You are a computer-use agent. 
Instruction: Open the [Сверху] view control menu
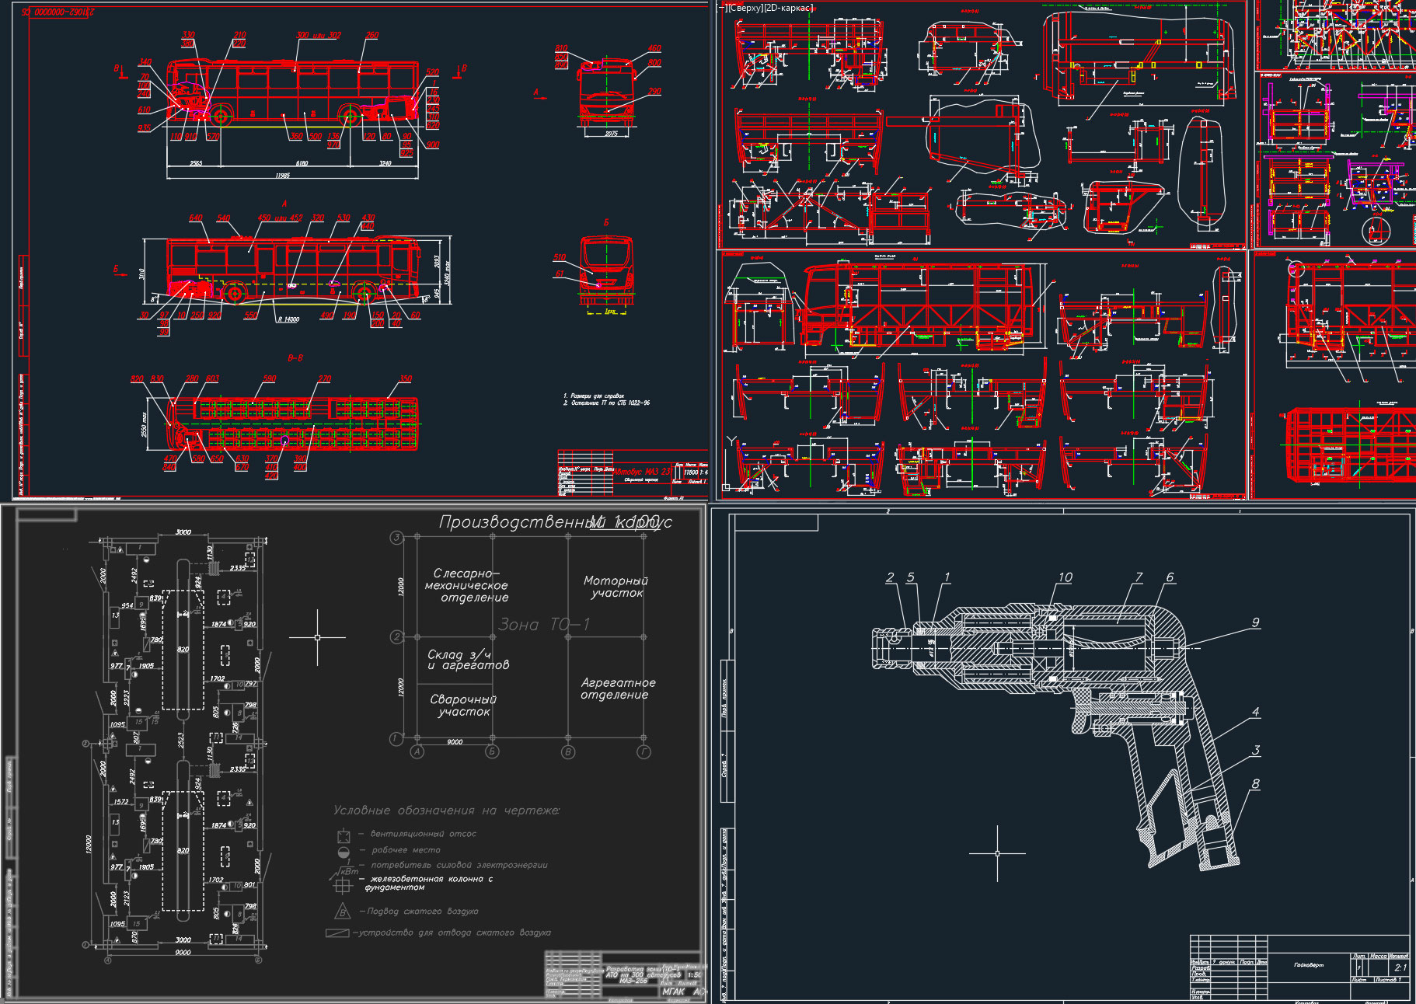click(x=745, y=8)
